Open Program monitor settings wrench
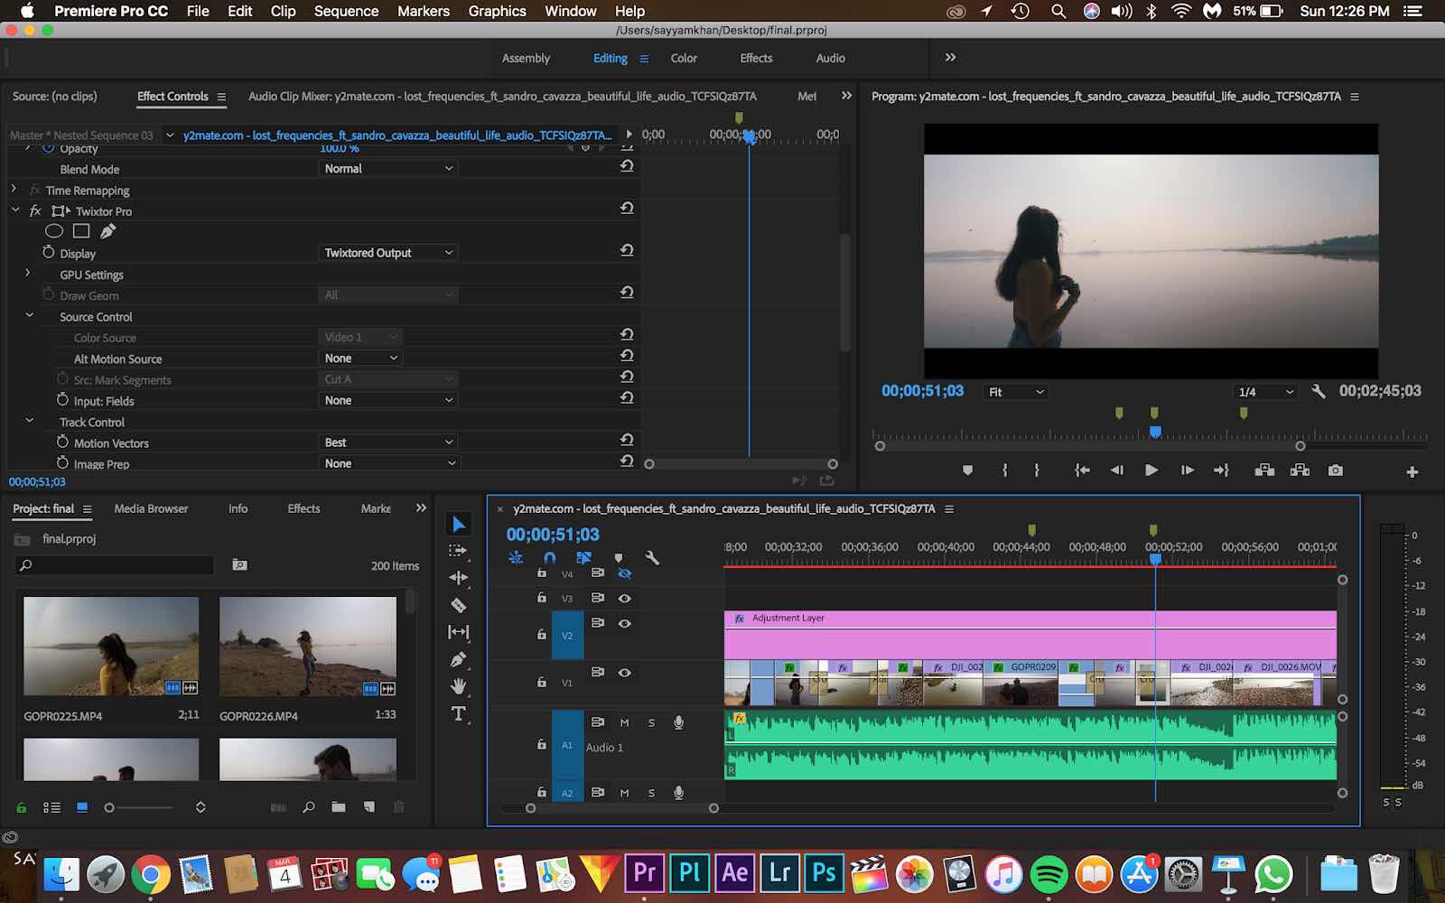Image resolution: width=1445 pixels, height=903 pixels. tap(1318, 392)
